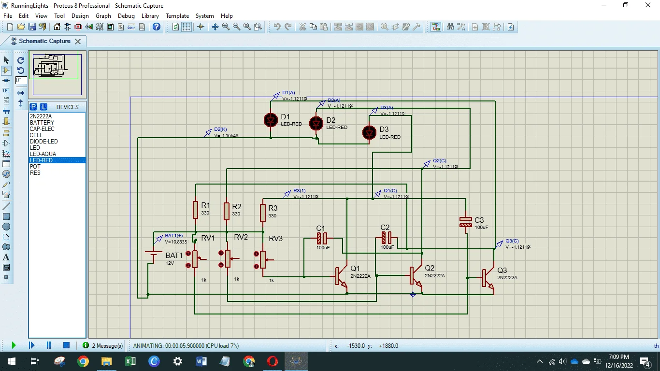The image size is (660, 371).
Task: Flip part horizontally with X-mirror
Action: click(21, 93)
